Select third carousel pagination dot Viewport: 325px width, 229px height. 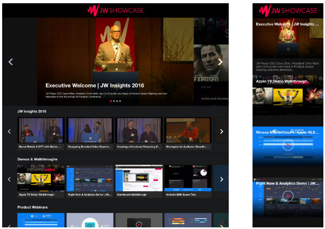[x=117, y=101]
